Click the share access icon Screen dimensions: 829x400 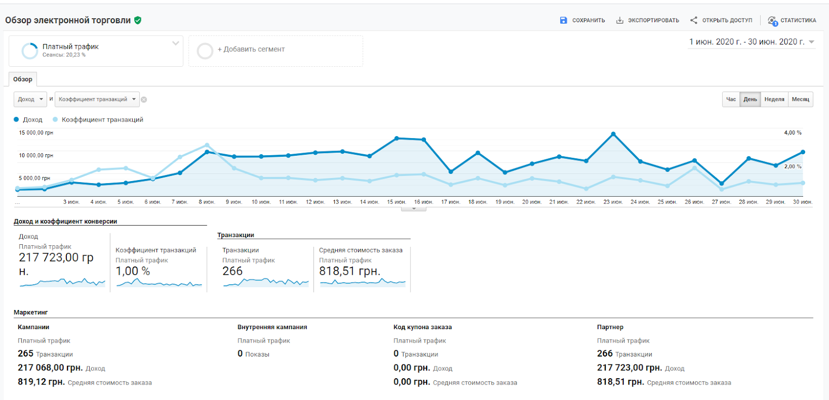[x=694, y=20]
